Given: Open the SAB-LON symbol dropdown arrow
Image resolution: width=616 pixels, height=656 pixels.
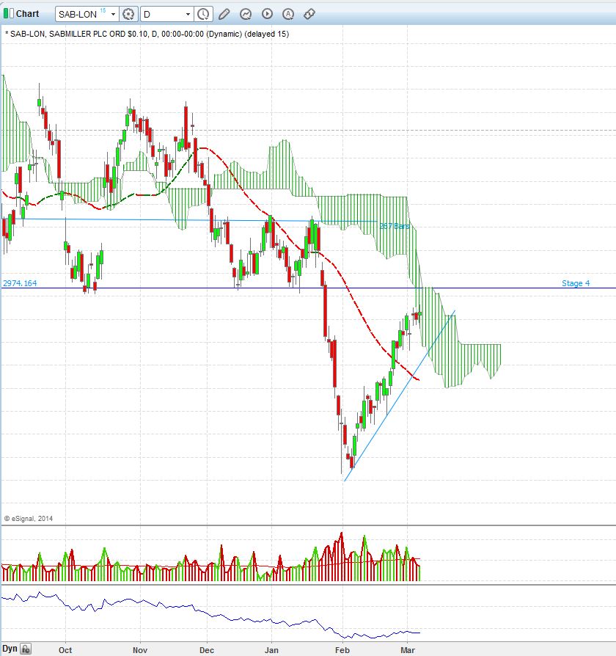Looking at the screenshot, I should [x=113, y=14].
